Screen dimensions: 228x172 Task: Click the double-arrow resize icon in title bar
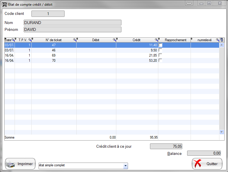[x=189, y=3]
